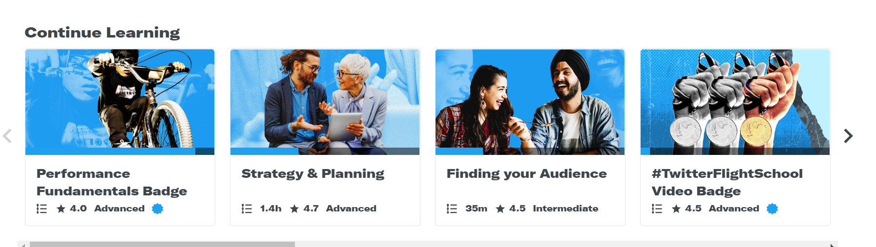Open Finding your Audience course title
Image resolution: width=876 pixels, height=247 pixels.
coord(527,173)
